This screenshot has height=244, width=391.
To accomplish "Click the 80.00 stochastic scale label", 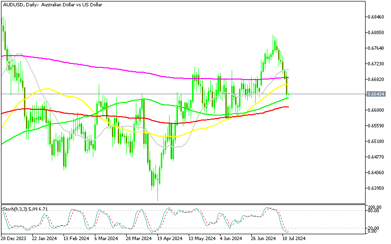I will pos(374,211).
